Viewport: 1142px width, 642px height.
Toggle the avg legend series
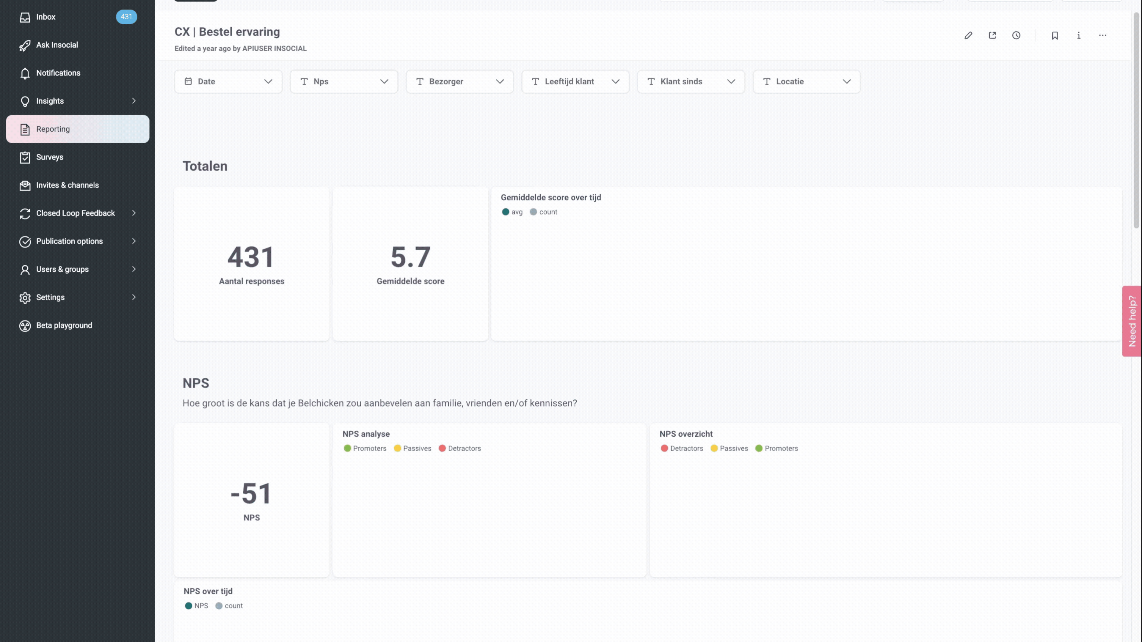pyautogui.click(x=512, y=212)
